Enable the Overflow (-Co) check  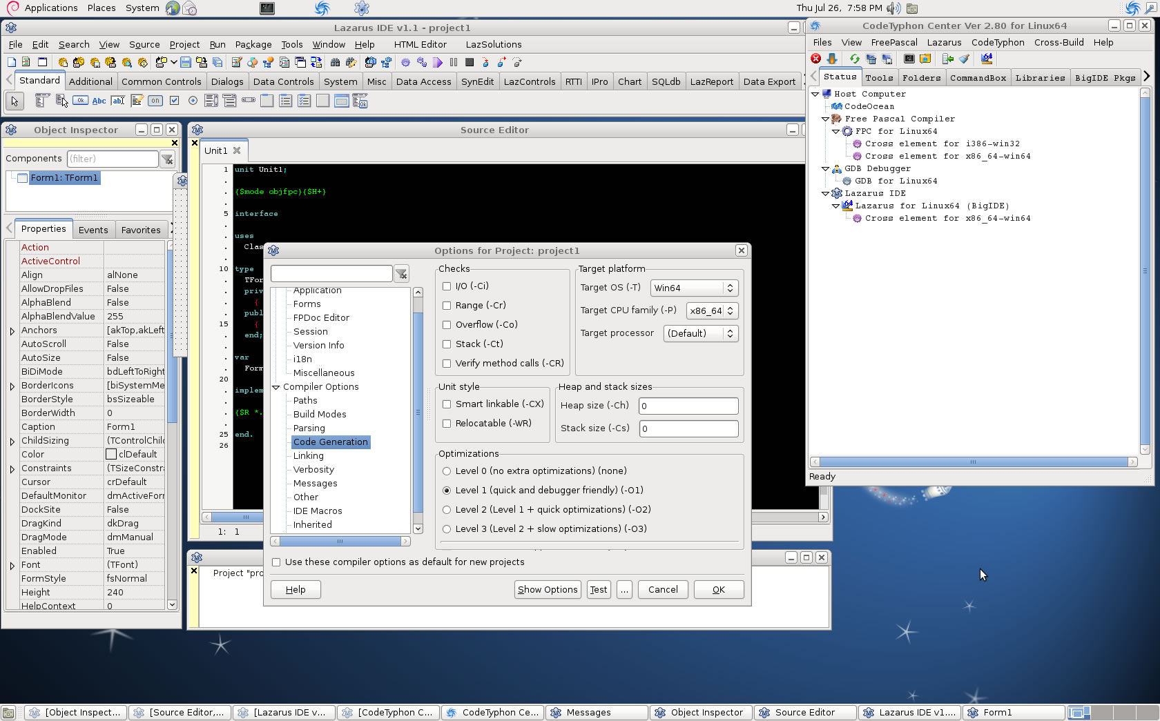pyautogui.click(x=447, y=325)
